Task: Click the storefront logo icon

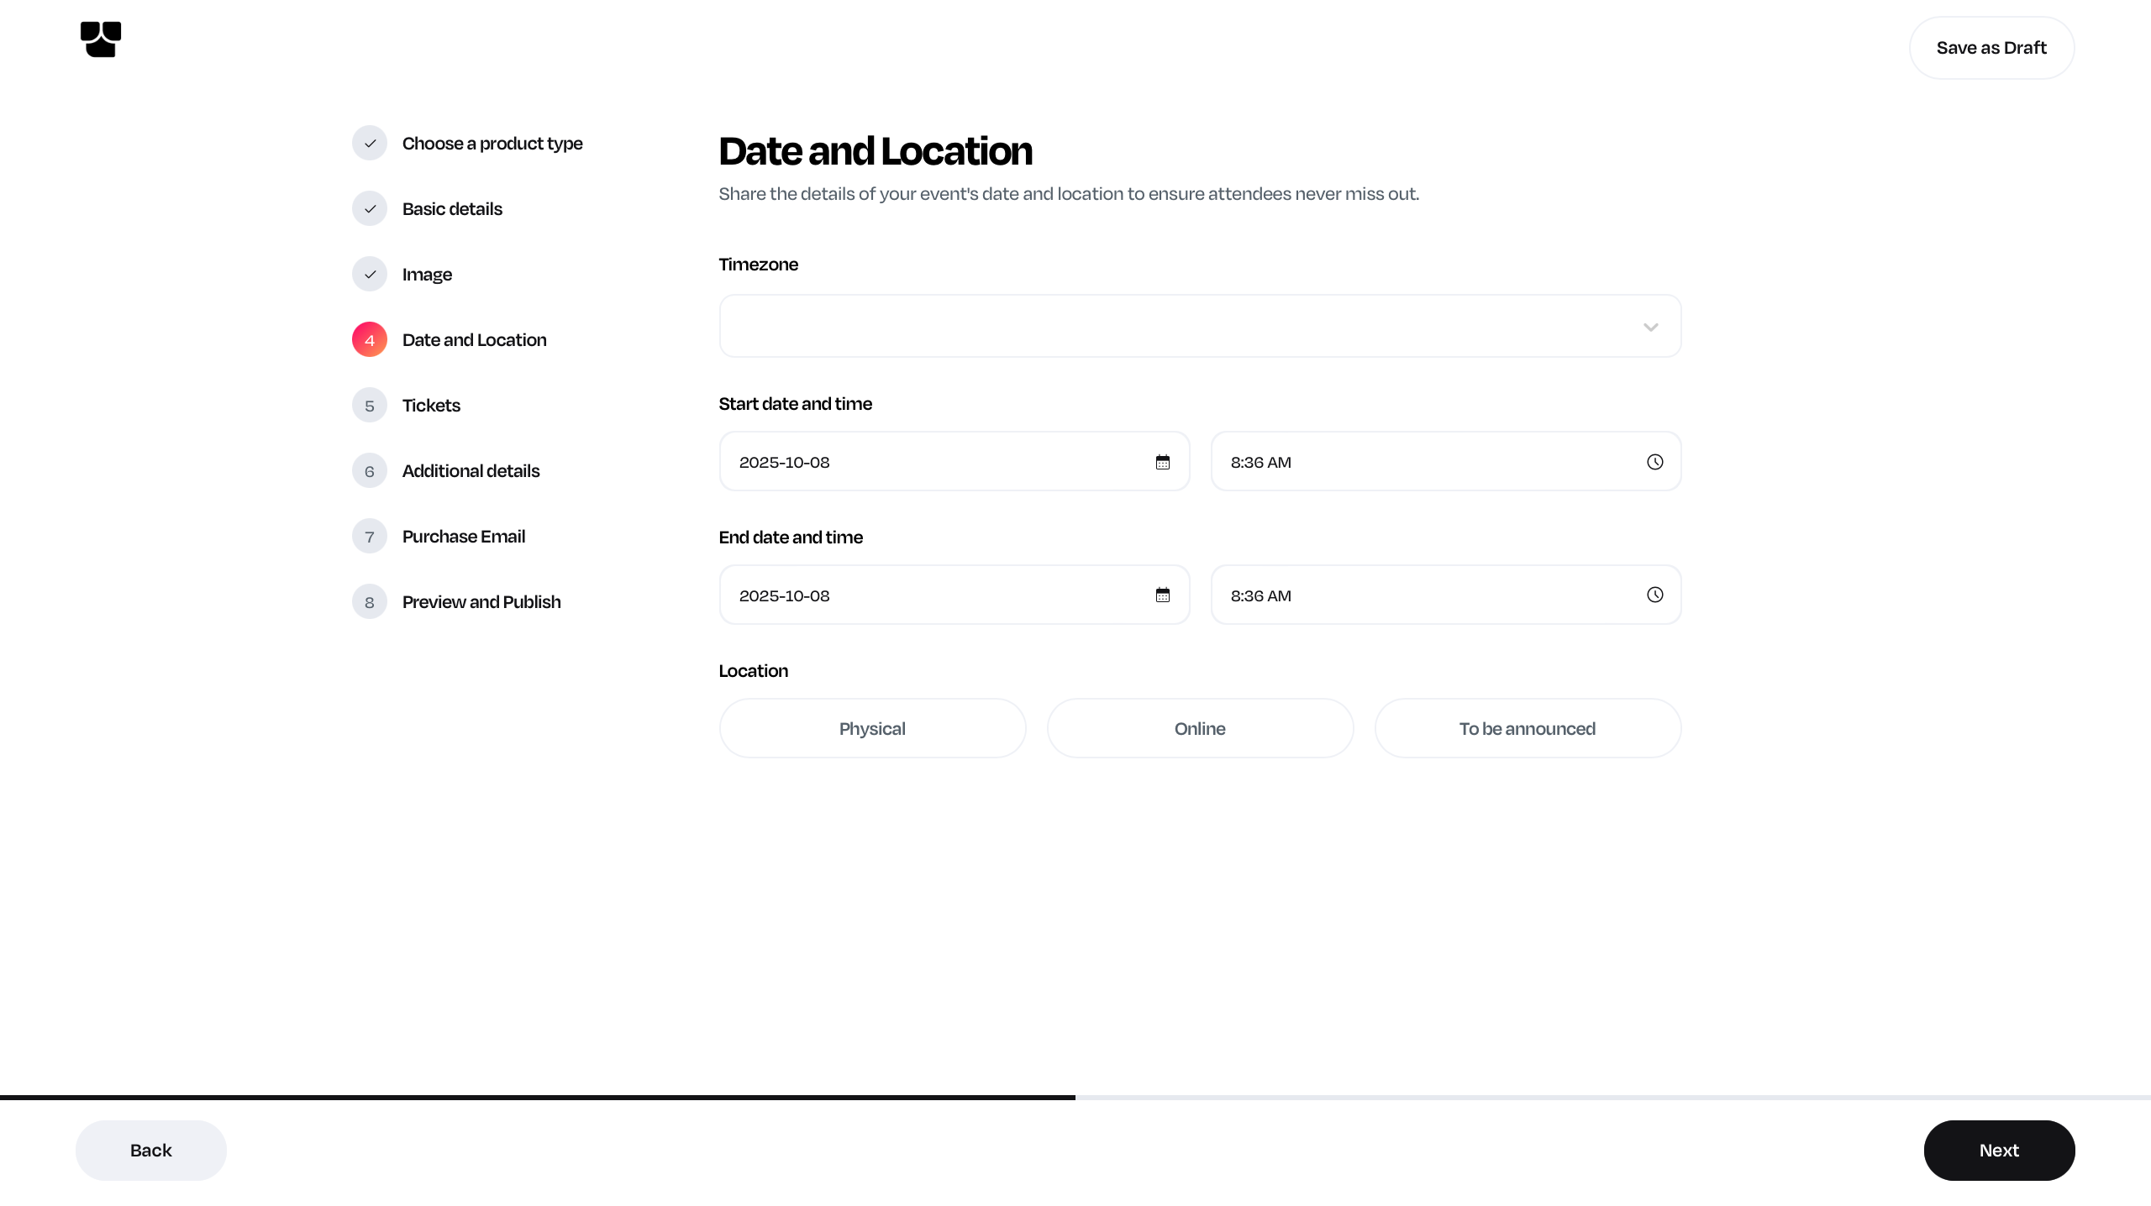Action: [x=101, y=39]
